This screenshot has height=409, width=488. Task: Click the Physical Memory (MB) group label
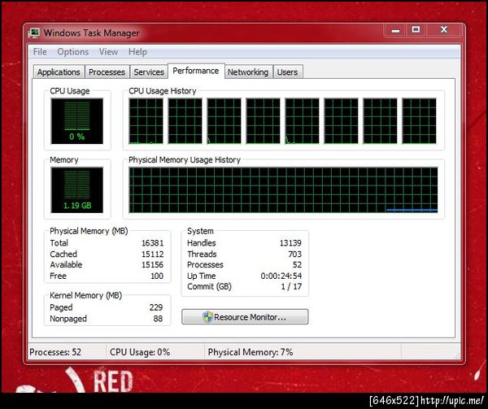pyautogui.click(x=89, y=231)
